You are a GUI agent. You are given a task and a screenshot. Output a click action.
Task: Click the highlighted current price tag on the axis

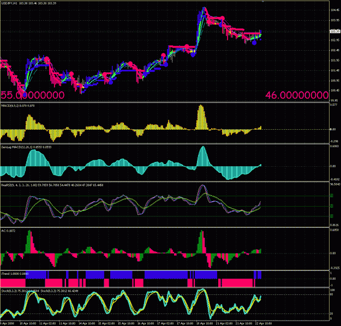[335, 32]
